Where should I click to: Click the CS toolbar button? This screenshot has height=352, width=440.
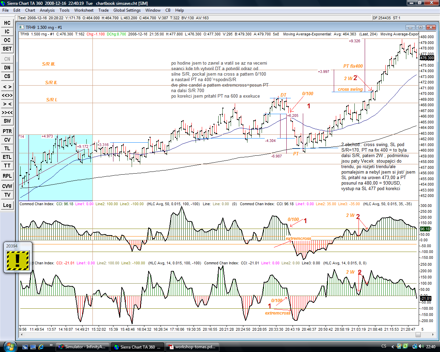tap(7, 76)
